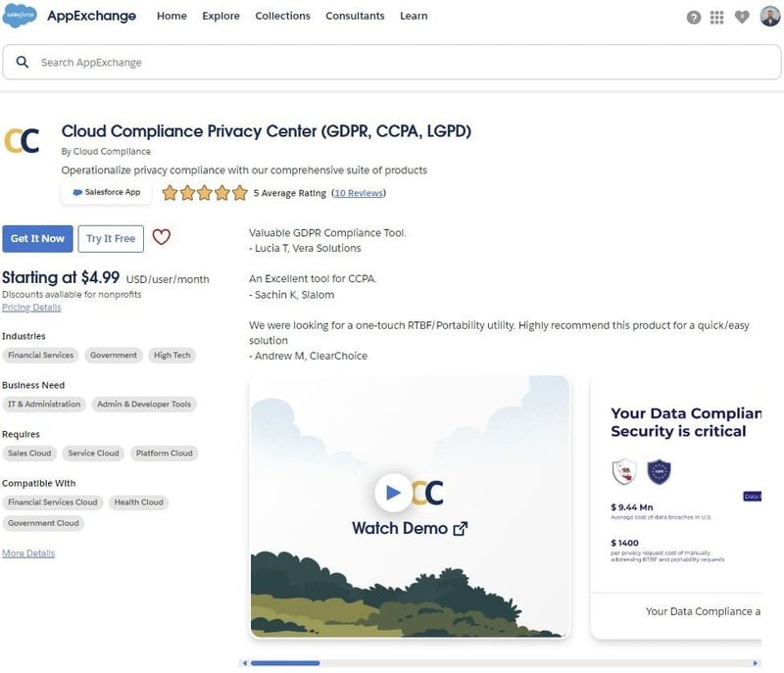Open the Explore menu
Screen dimensions: 784x673
(x=220, y=16)
